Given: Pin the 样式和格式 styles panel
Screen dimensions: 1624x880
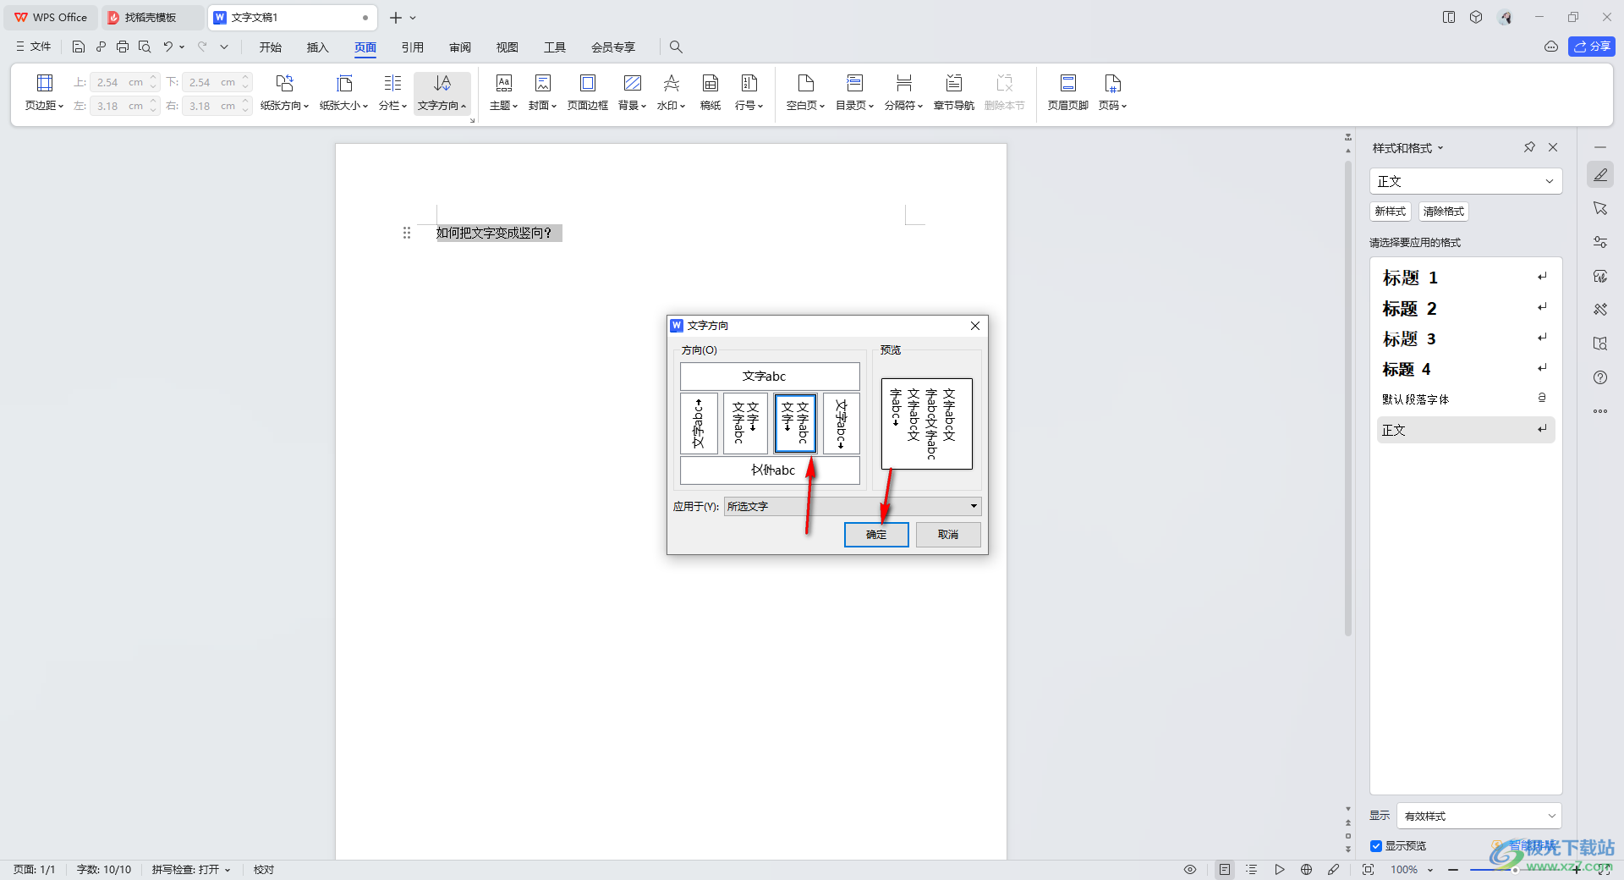Looking at the screenshot, I should 1529,147.
